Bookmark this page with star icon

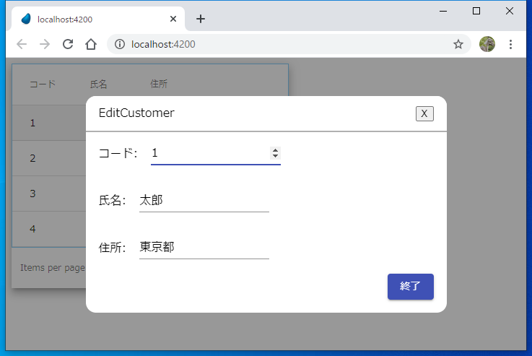pyautogui.click(x=458, y=44)
